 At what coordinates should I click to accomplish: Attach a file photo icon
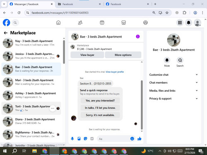pos(79,139)
